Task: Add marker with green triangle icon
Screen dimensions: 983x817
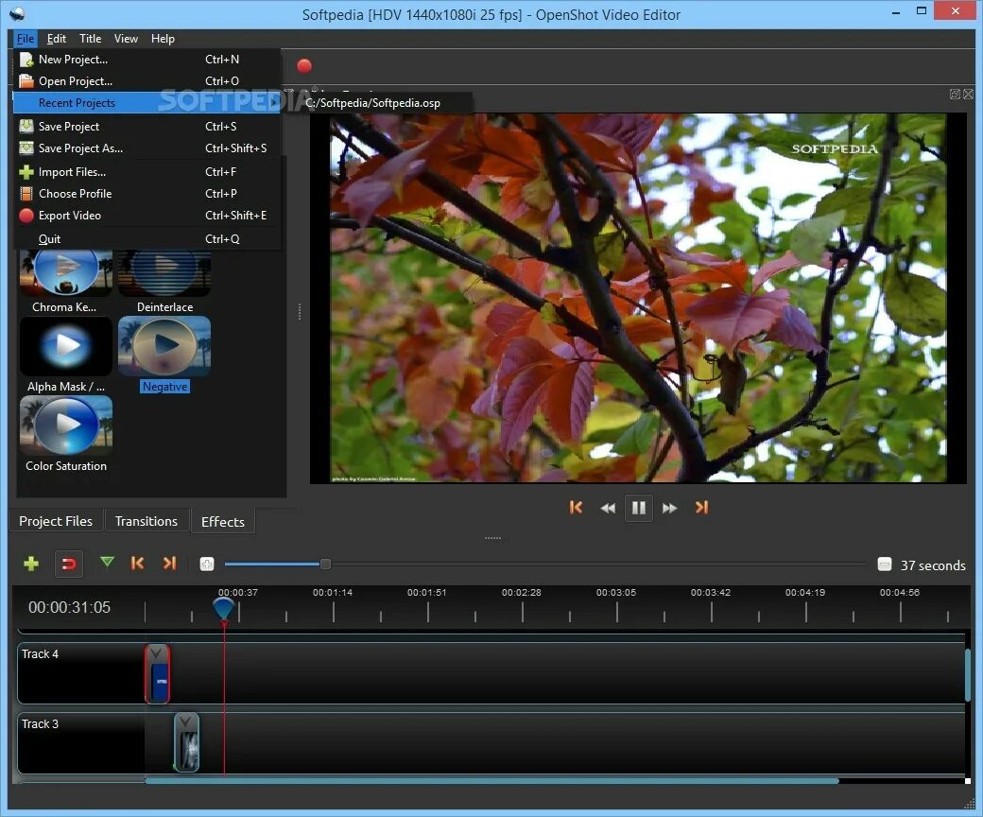Action: click(x=107, y=562)
